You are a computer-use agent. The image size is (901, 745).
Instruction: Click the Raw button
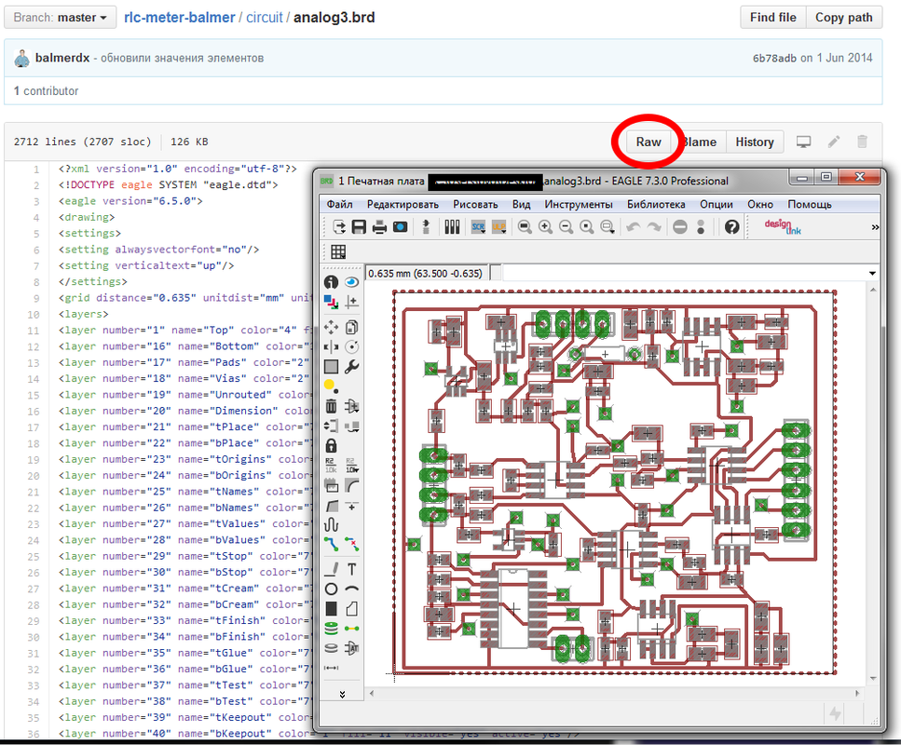coord(648,142)
